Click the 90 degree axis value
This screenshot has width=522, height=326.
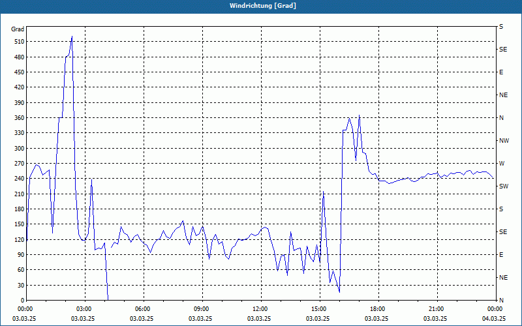[20, 255]
